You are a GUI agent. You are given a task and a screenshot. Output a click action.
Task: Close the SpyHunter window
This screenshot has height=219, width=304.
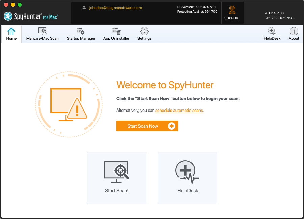pyautogui.click(x=6, y=5)
